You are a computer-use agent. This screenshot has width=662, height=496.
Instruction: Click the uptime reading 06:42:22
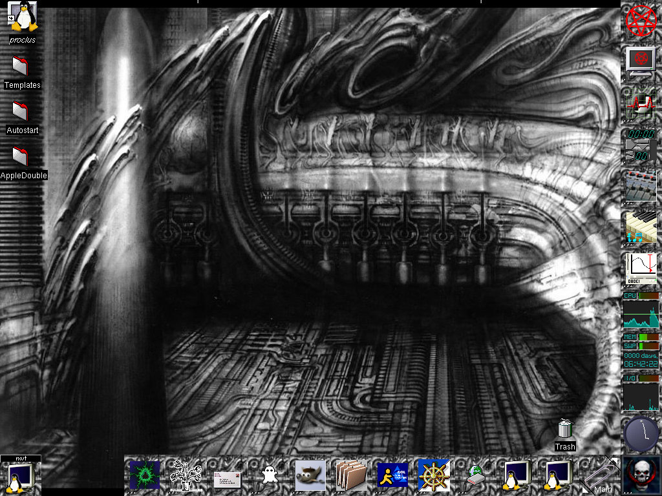point(641,364)
